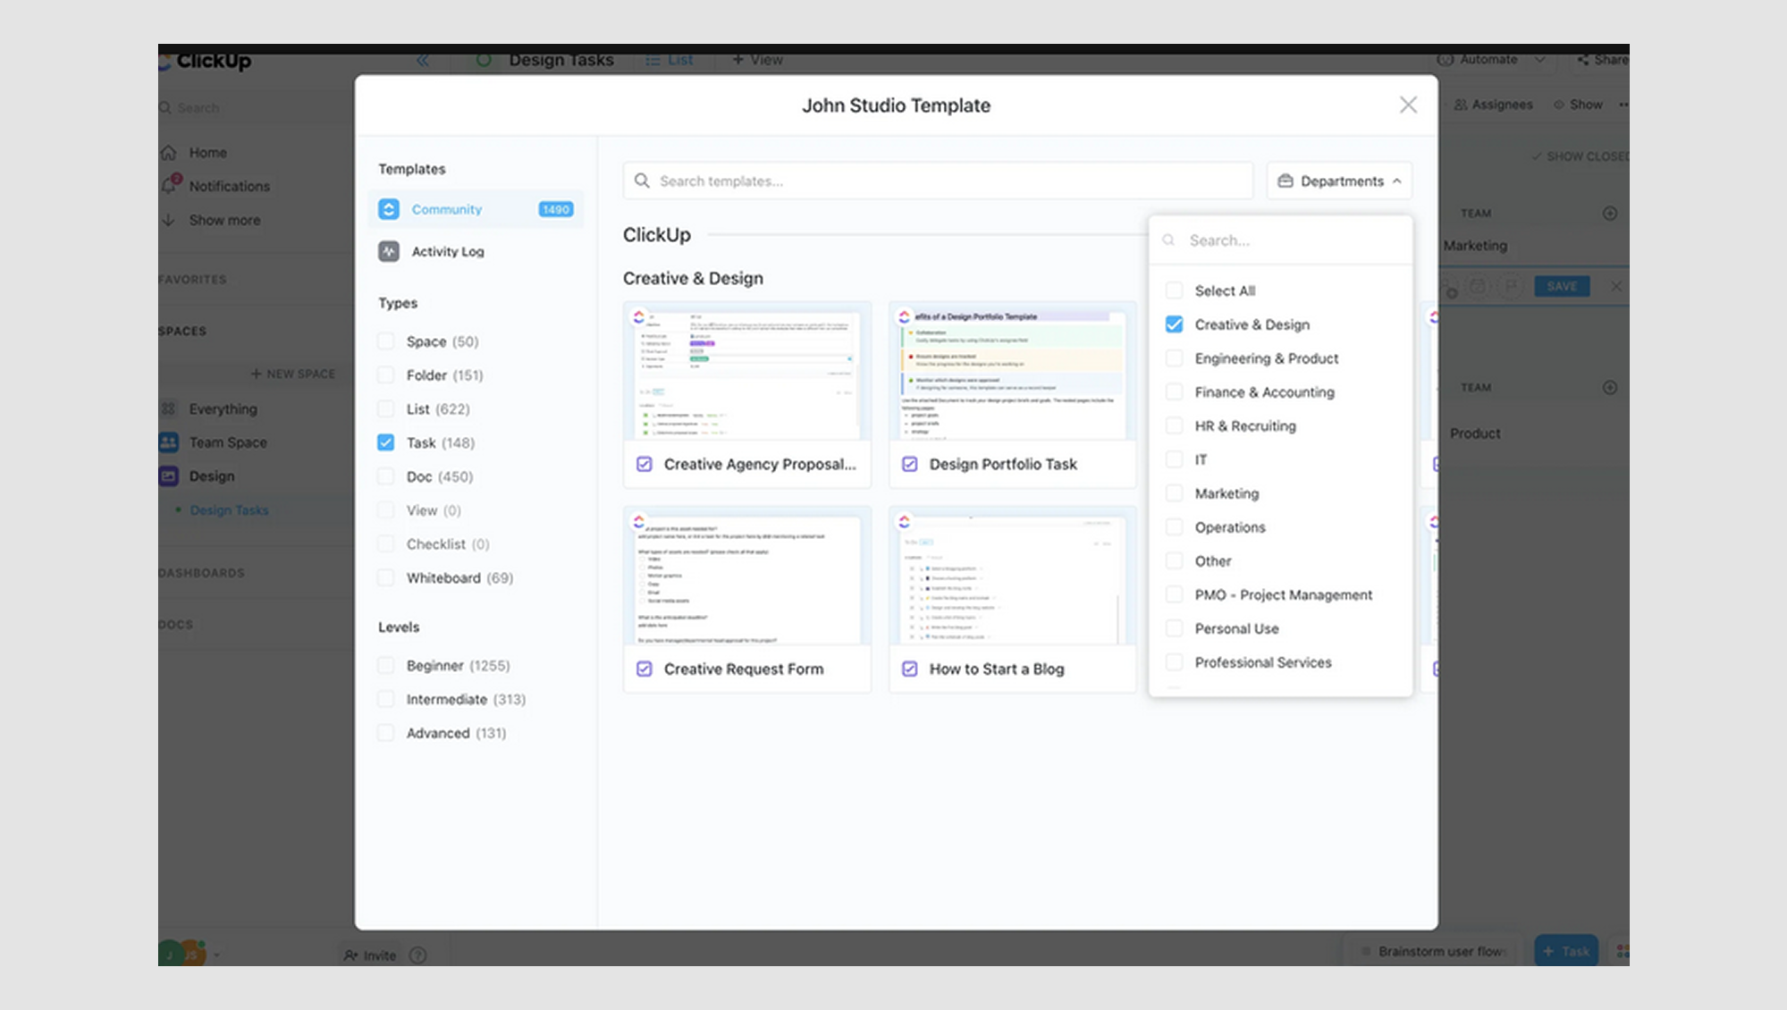Image resolution: width=1787 pixels, height=1010 pixels.
Task: Select the Community templates tab
Action: pos(476,209)
